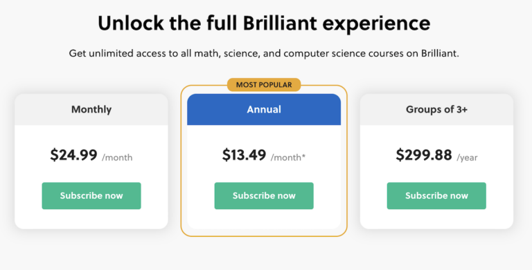Image resolution: width=532 pixels, height=270 pixels.
Task: Select the blue Annual plan header
Action: click(x=264, y=110)
